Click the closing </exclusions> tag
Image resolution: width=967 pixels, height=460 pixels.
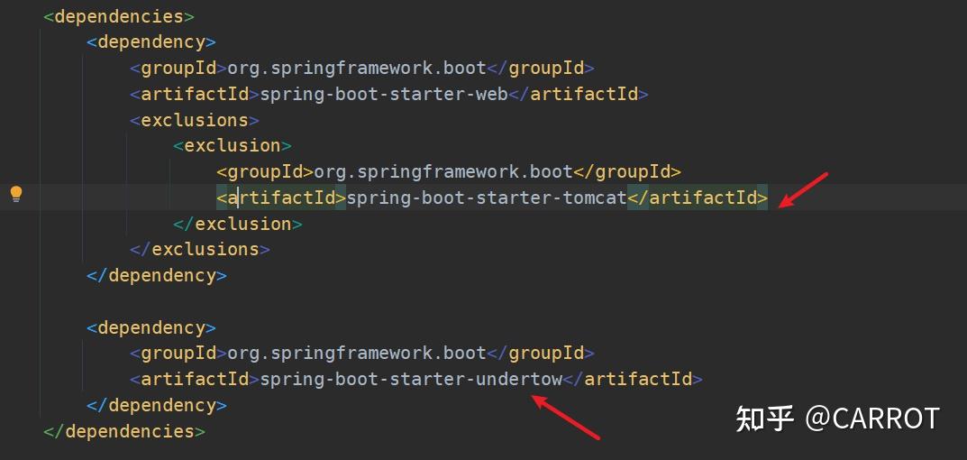[x=200, y=250]
